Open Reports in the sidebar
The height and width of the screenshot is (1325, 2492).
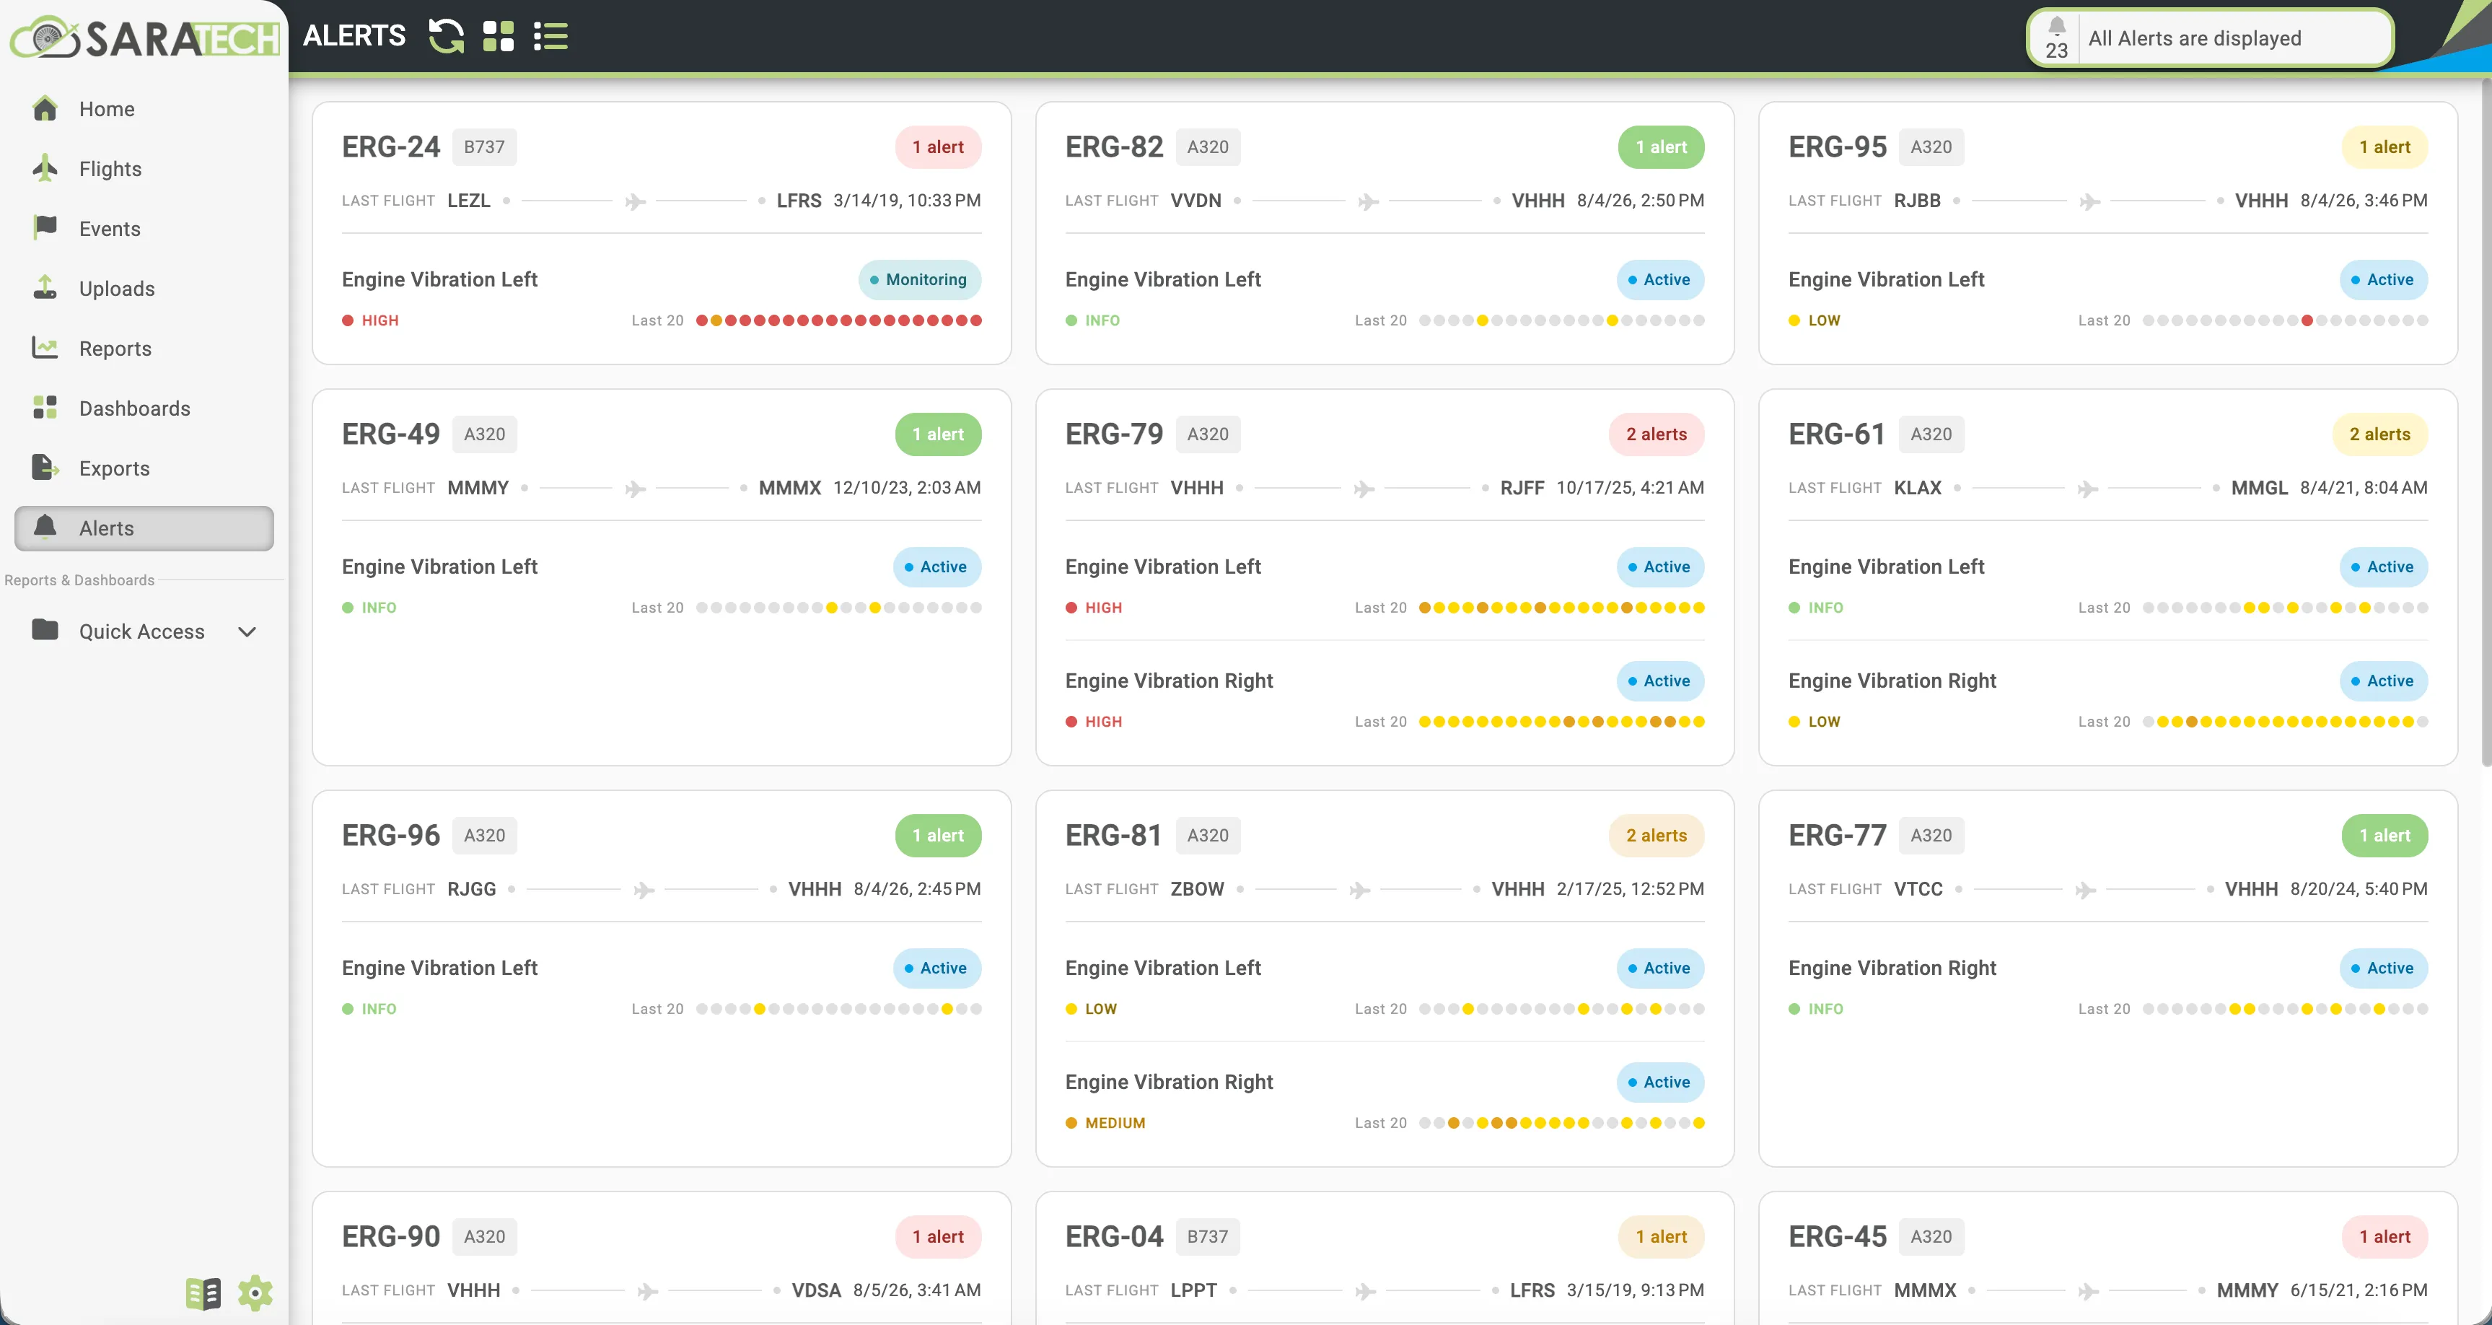115,349
